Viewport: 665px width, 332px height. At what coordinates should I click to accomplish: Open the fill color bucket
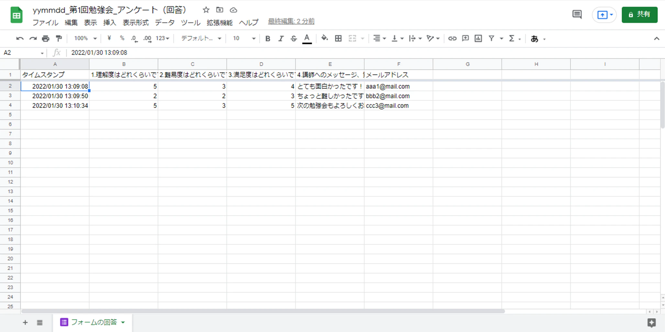click(x=324, y=38)
